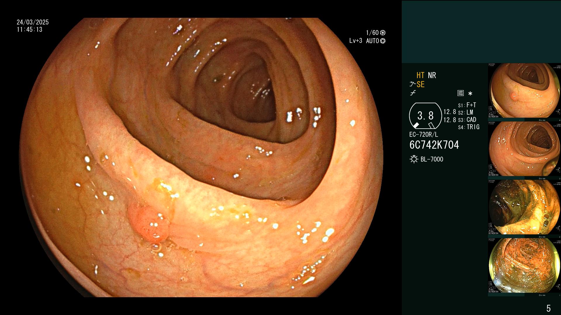Select the S2: LM switch assignment
561x315 pixels.
[465, 112]
